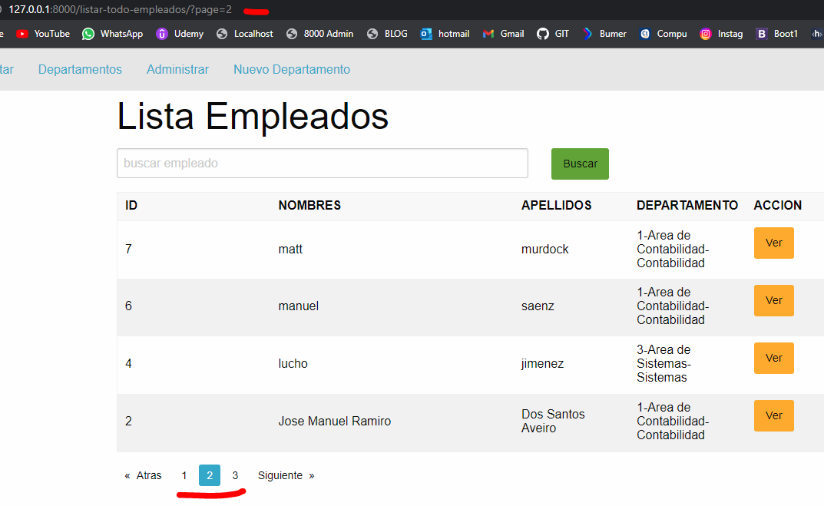Screen dimensions: 824x506
Task: Click the browser address bar URL
Action: pyautogui.click(x=121, y=9)
